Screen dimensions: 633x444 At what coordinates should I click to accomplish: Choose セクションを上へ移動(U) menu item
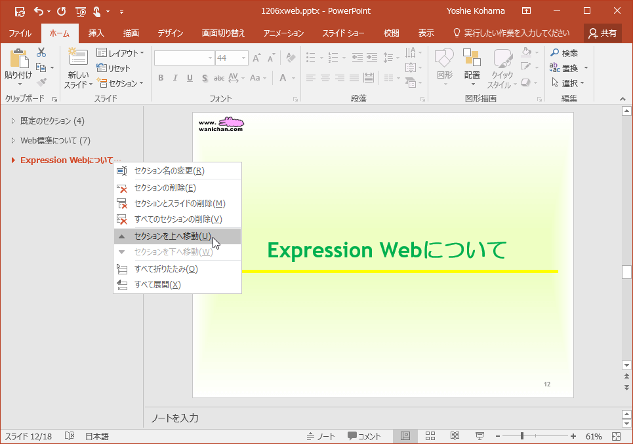point(178,236)
